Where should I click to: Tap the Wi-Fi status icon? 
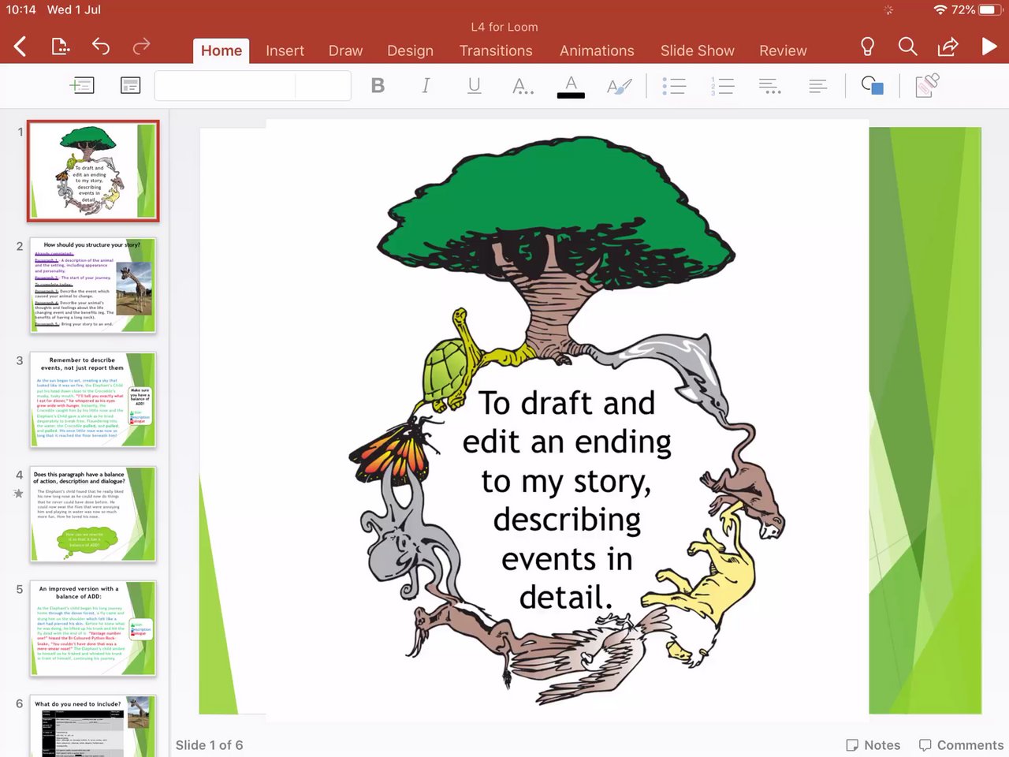(x=940, y=9)
